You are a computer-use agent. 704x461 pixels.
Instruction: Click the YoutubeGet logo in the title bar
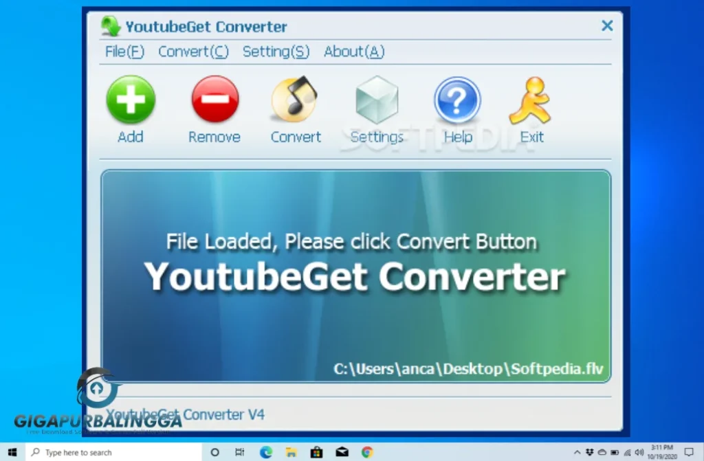tap(111, 25)
